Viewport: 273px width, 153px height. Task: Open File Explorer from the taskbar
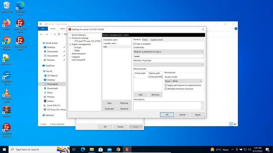coord(92,149)
